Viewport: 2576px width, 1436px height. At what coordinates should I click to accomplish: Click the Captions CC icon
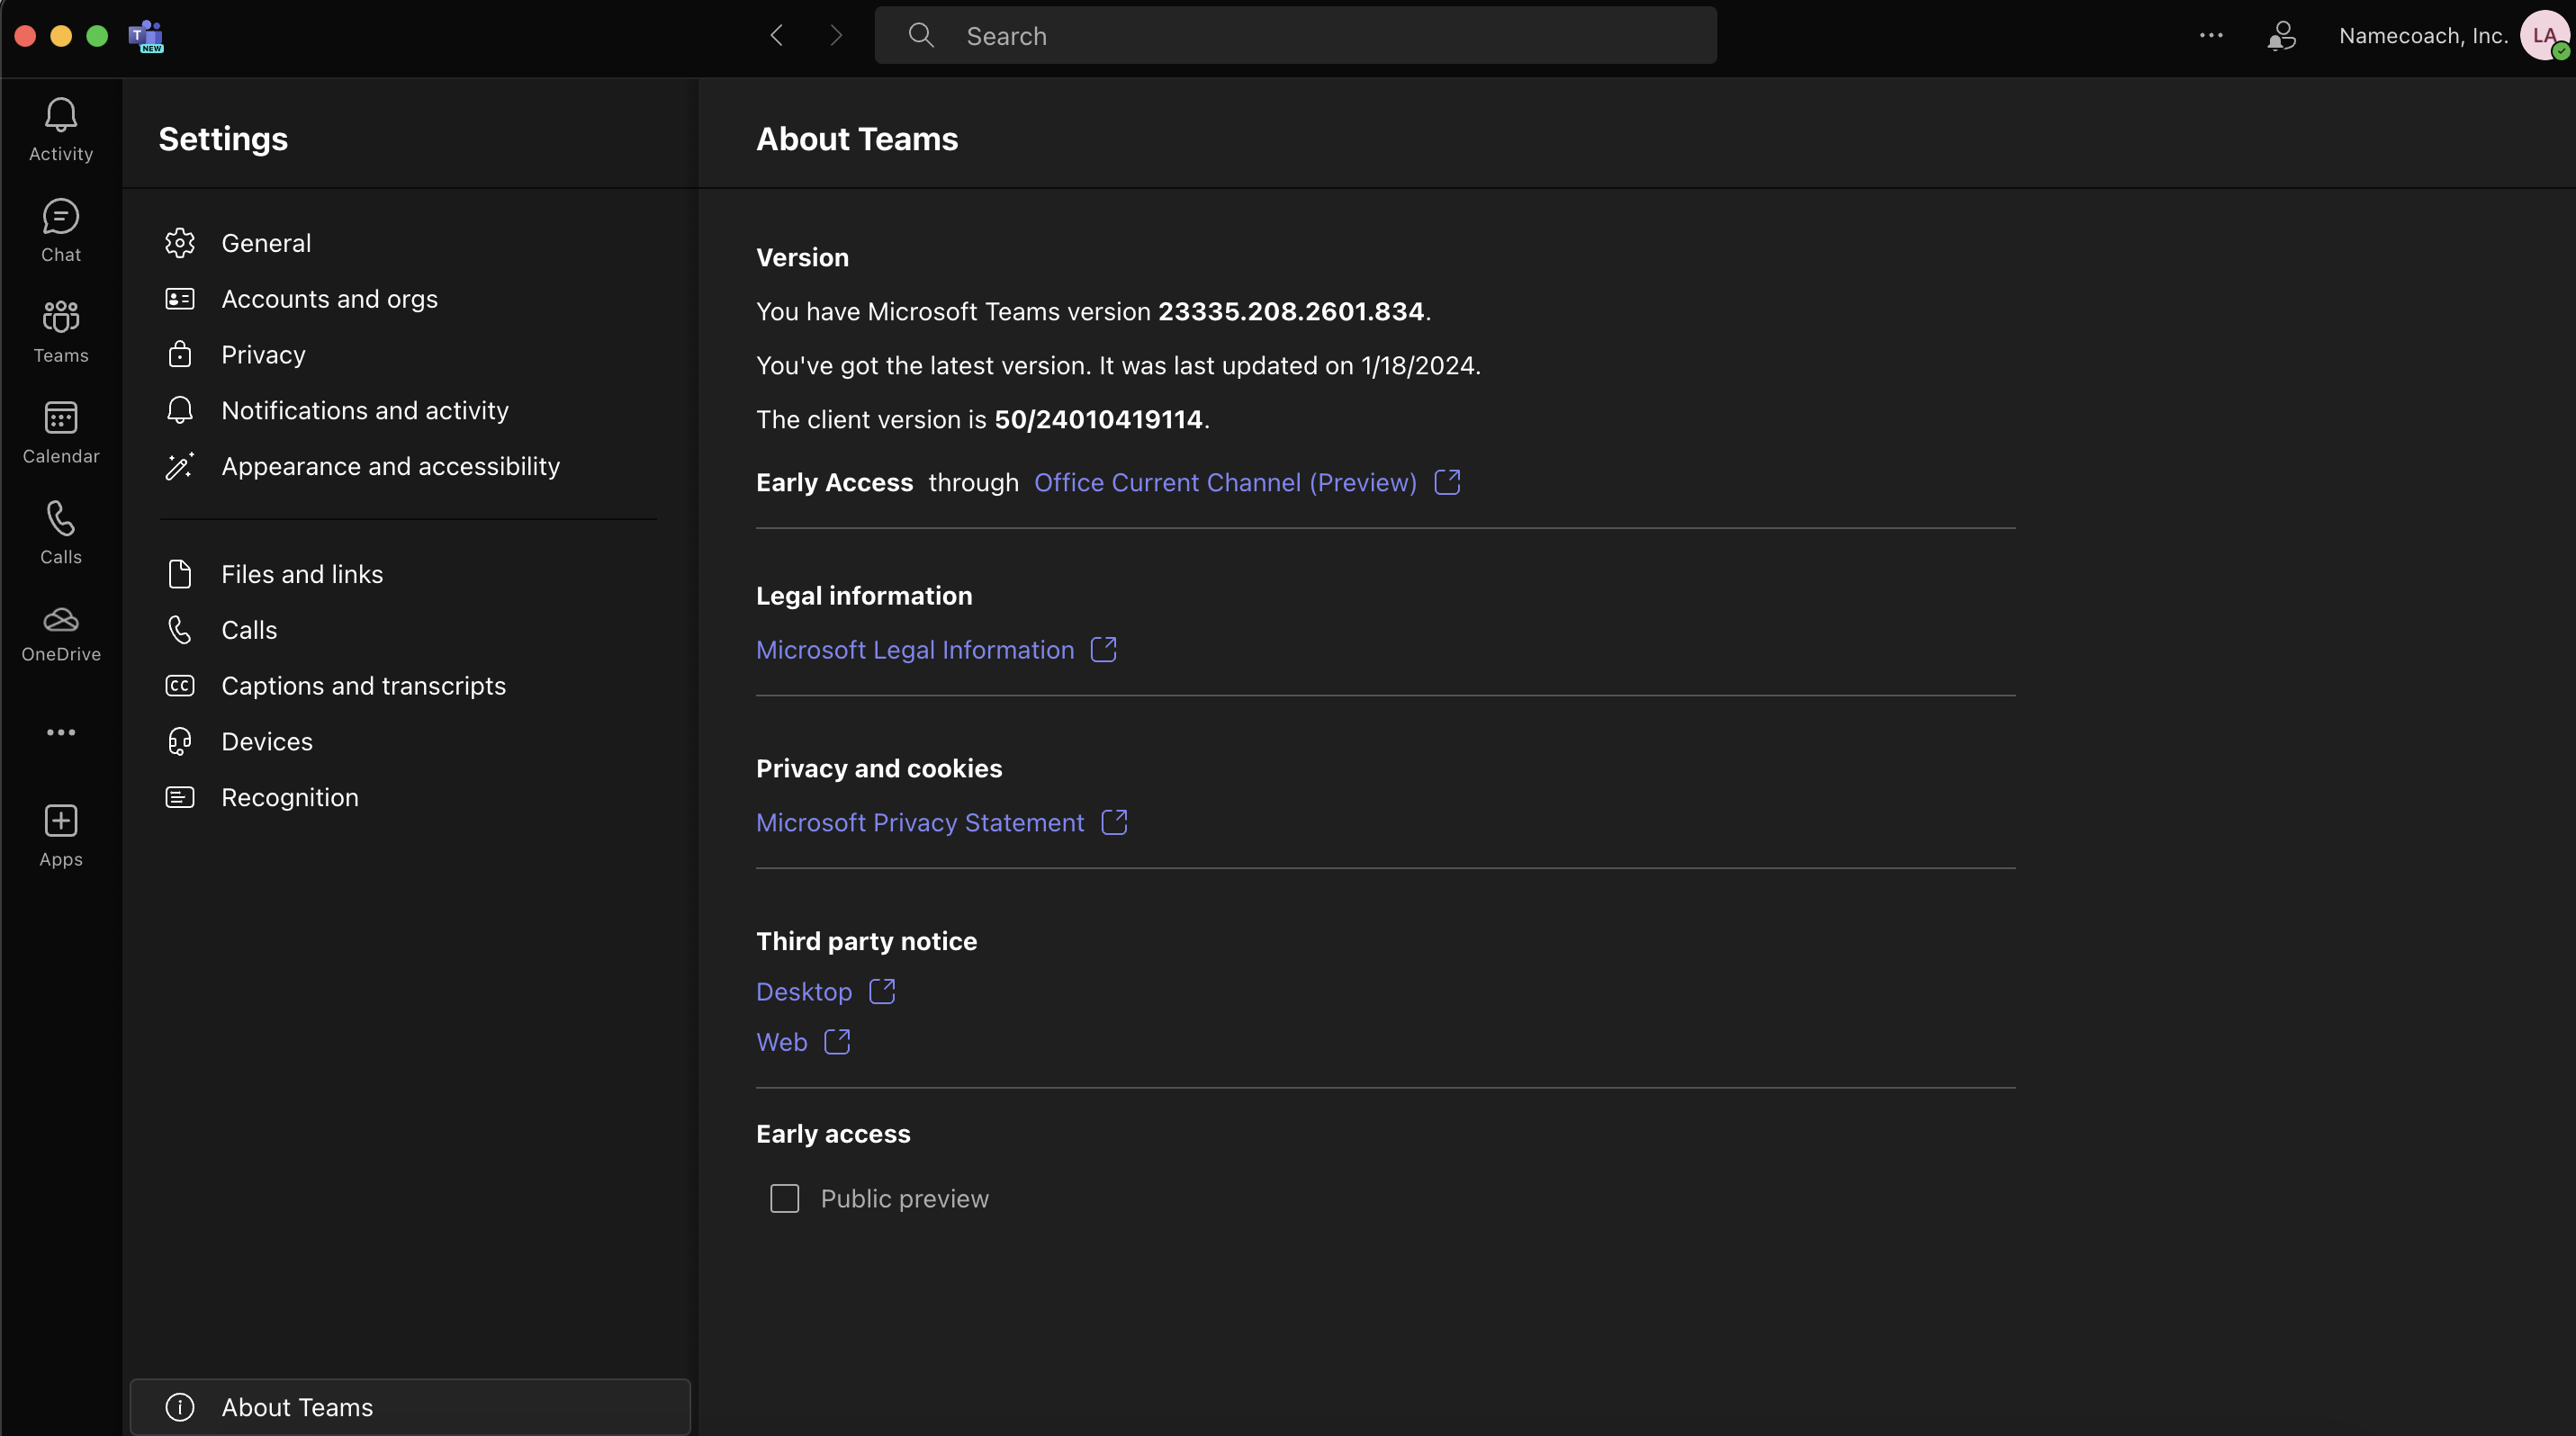[x=180, y=686]
